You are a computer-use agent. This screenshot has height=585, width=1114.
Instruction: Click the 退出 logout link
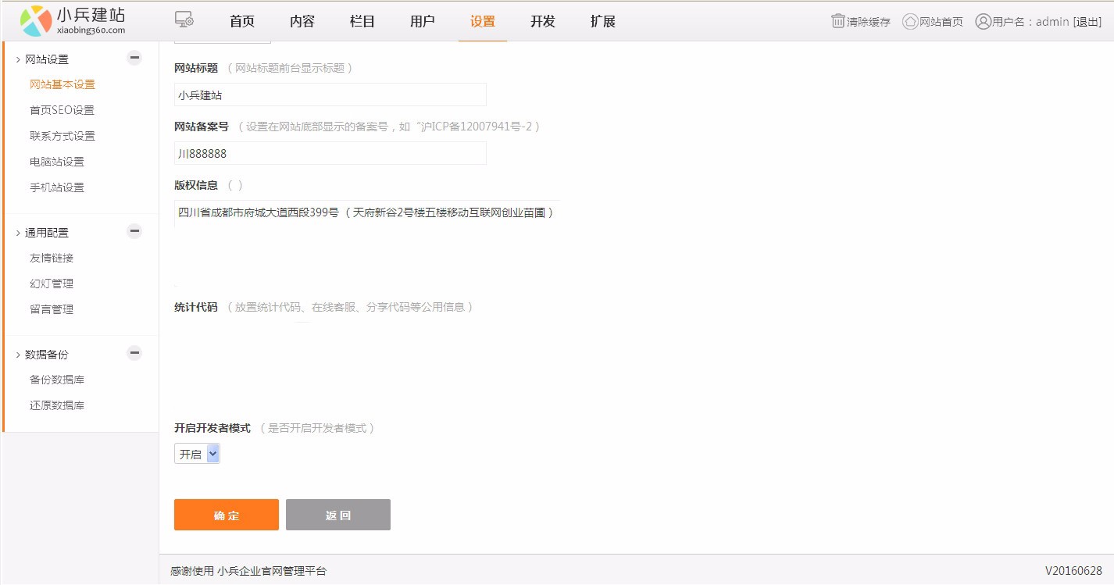(1087, 22)
